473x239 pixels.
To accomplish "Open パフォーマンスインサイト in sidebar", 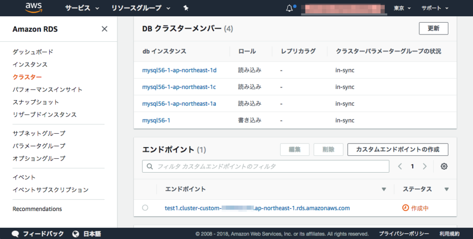I will [47, 90].
